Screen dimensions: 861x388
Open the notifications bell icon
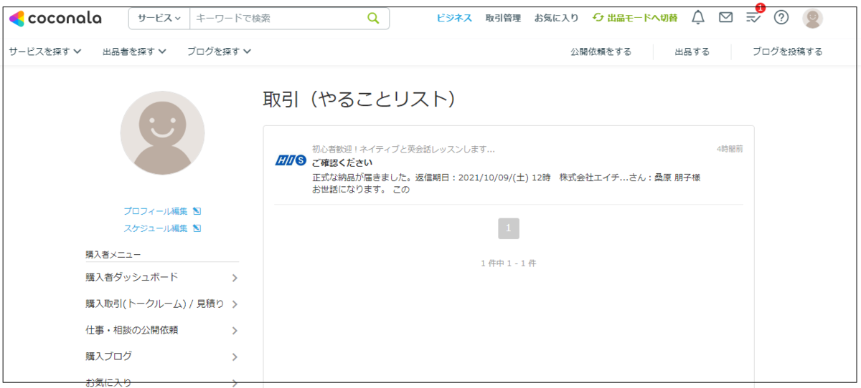698,18
